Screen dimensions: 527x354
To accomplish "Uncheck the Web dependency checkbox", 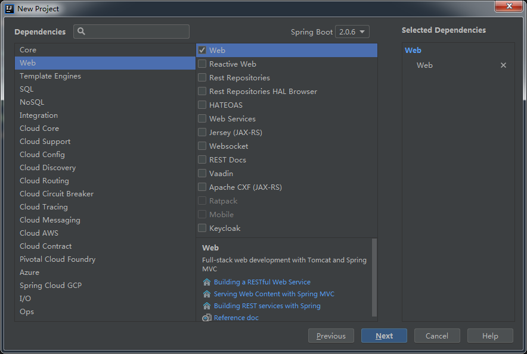I will pos(202,50).
